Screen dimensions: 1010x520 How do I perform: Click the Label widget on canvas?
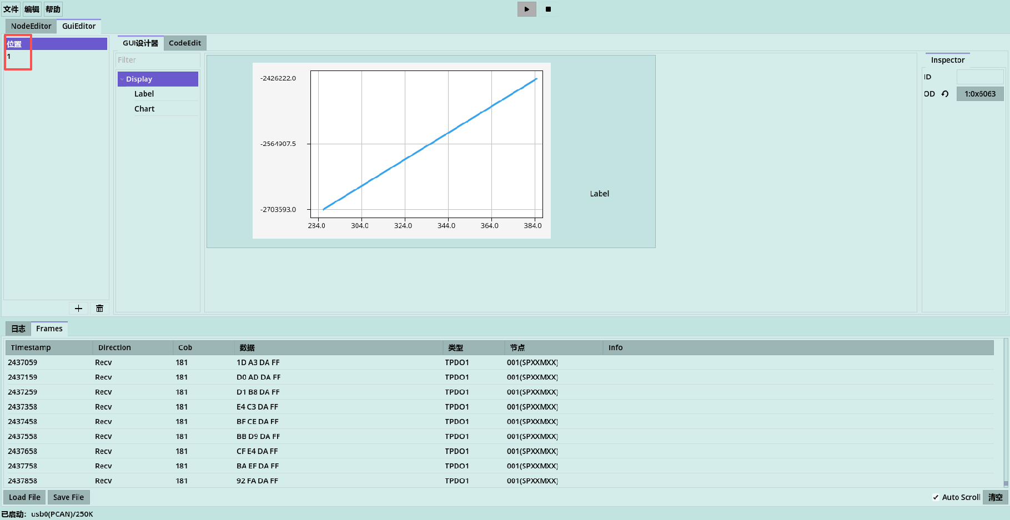[x=599, y=194]
